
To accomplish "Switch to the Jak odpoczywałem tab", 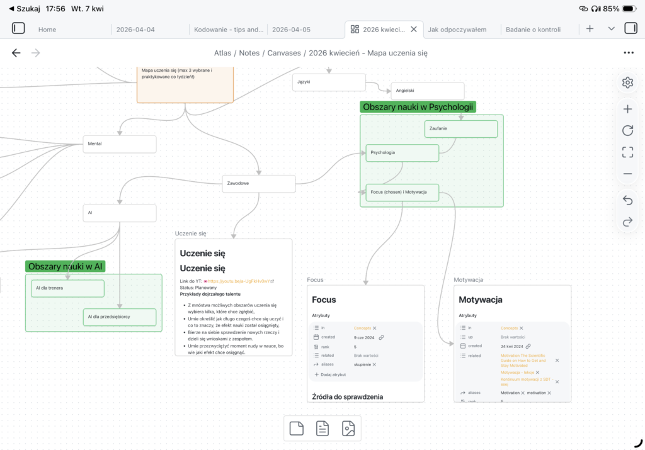I will coord(457,30).
